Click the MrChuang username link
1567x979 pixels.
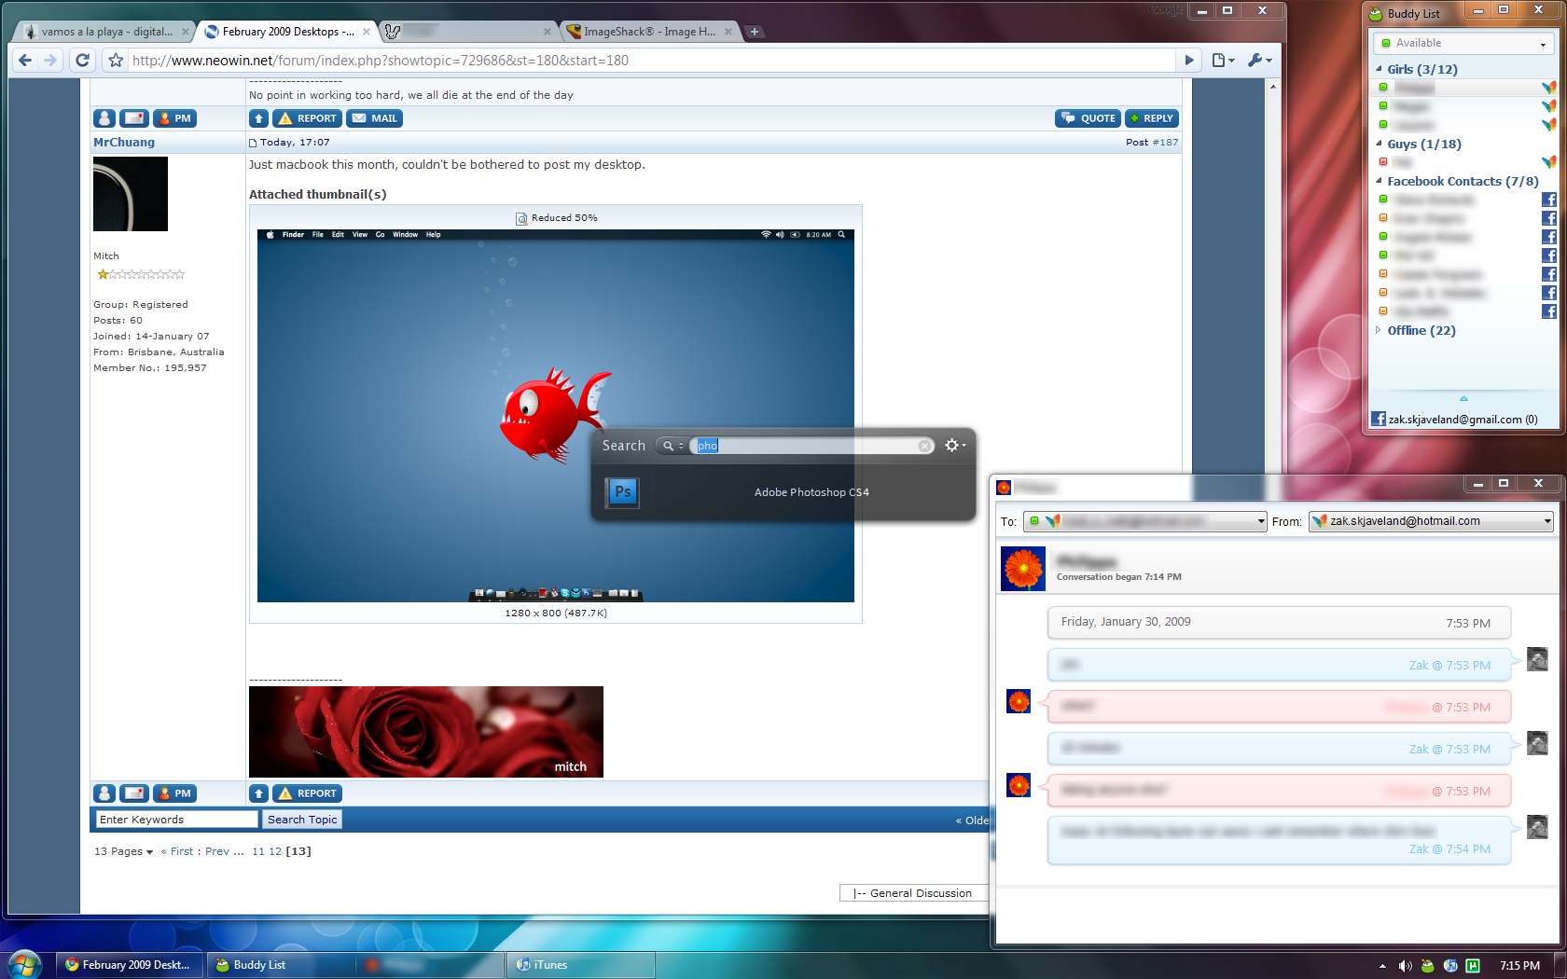point(124,143)
